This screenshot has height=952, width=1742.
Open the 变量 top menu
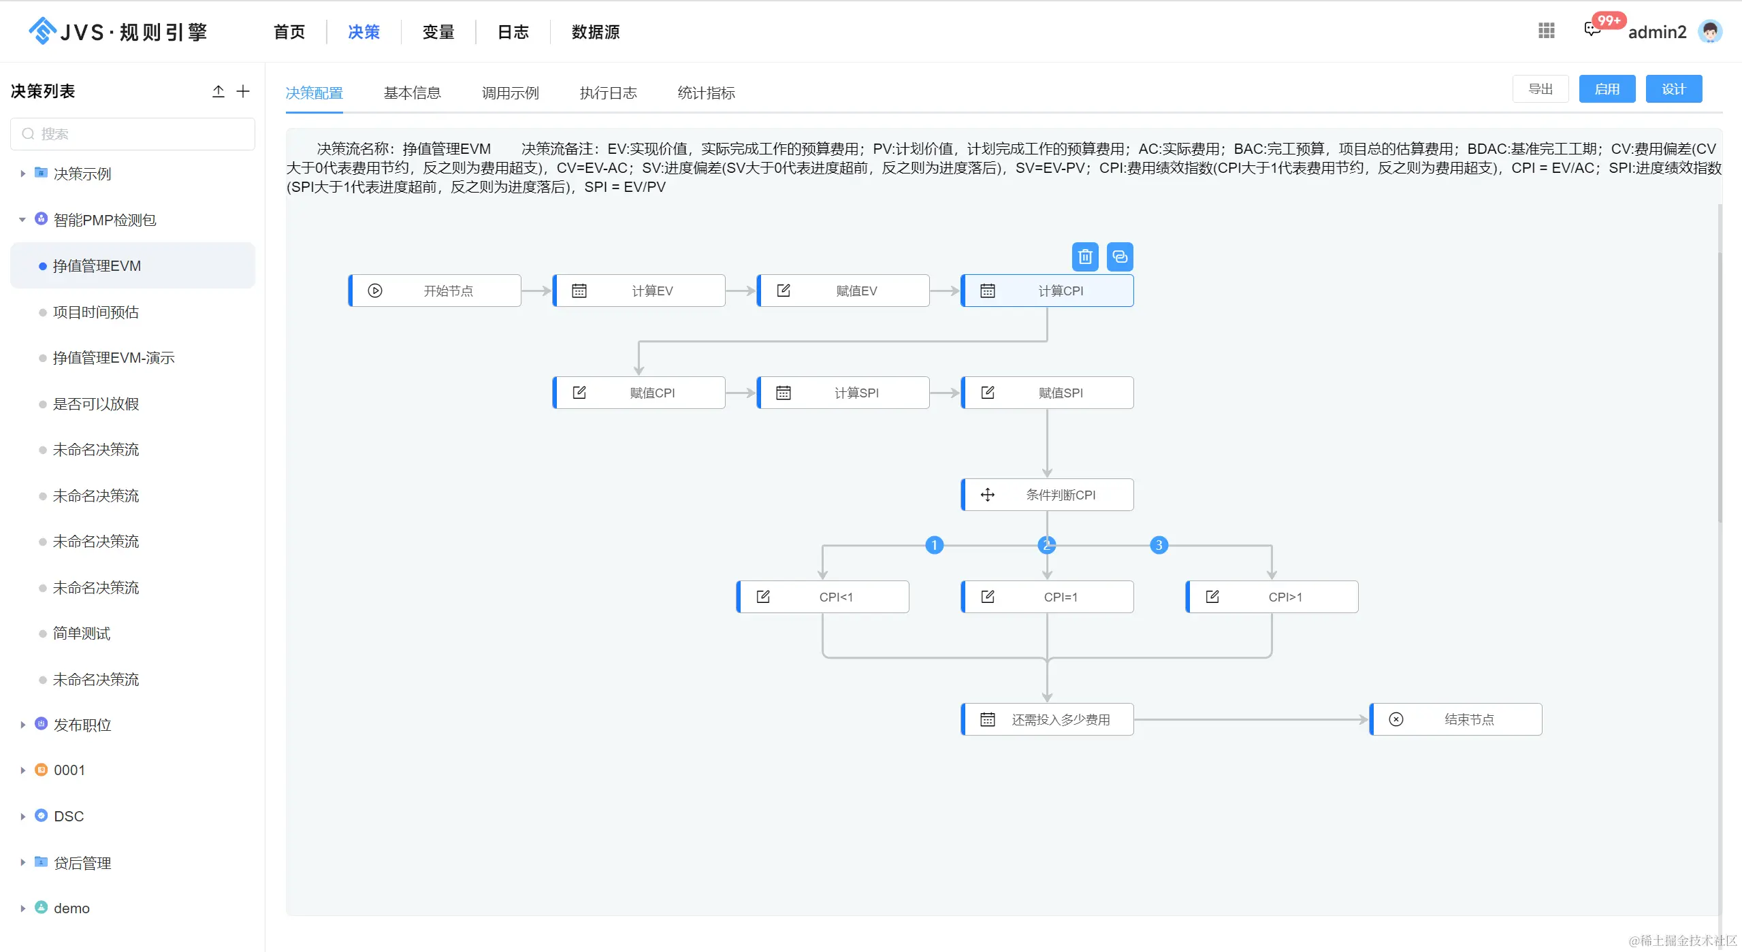tap(438, 32)
